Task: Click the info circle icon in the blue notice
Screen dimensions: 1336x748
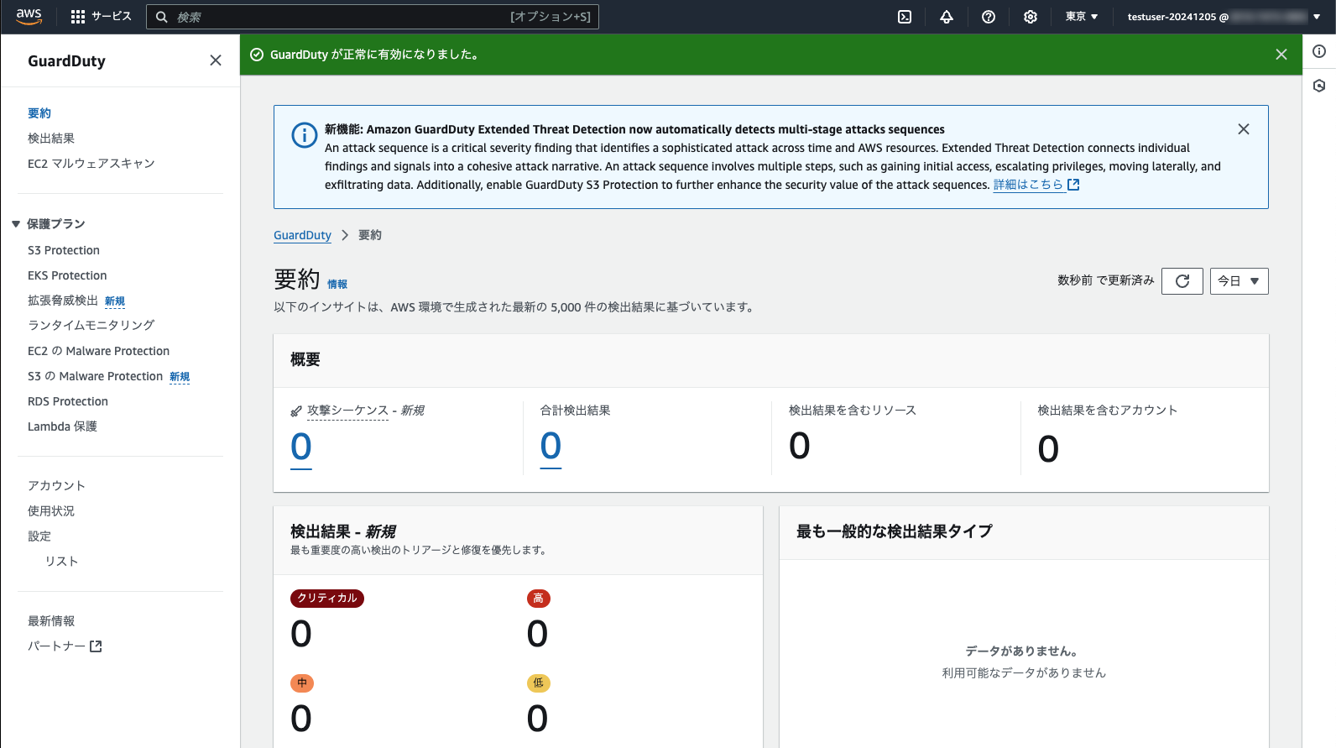Action: click(304, 135)
